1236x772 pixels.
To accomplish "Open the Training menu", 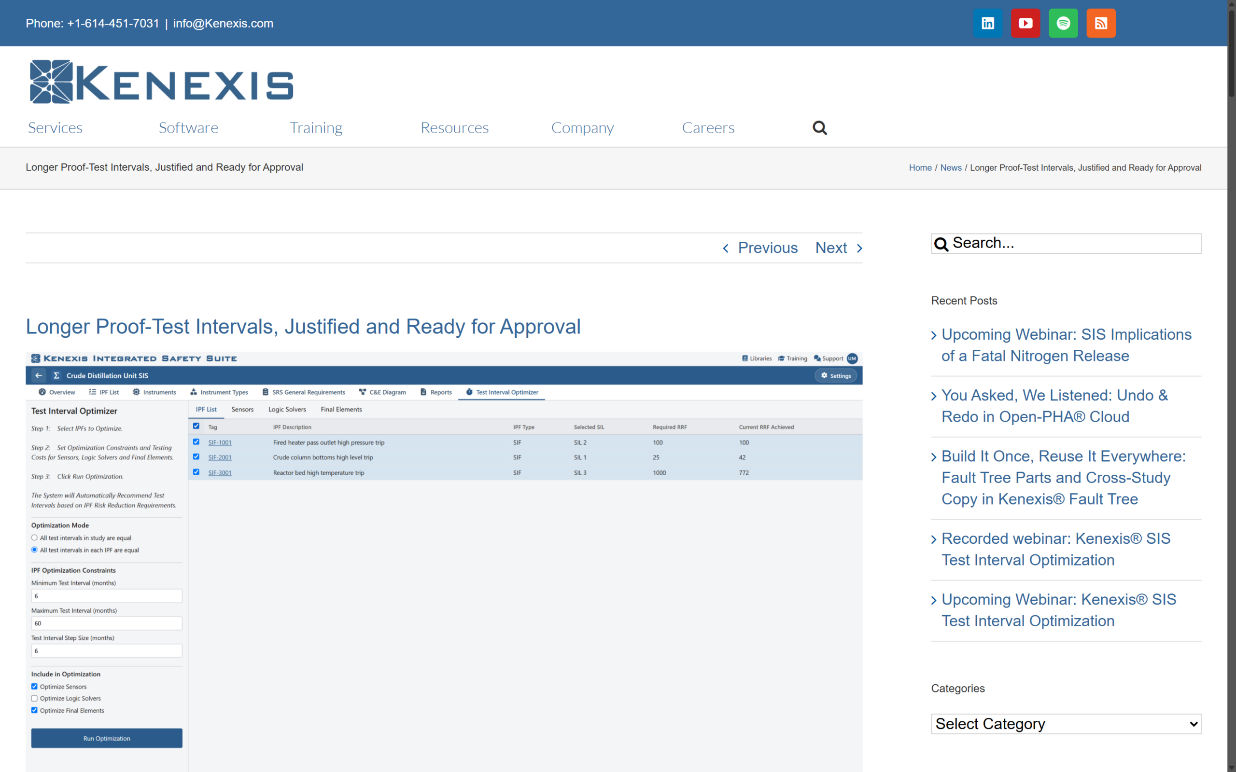I will tap(316, 128).
